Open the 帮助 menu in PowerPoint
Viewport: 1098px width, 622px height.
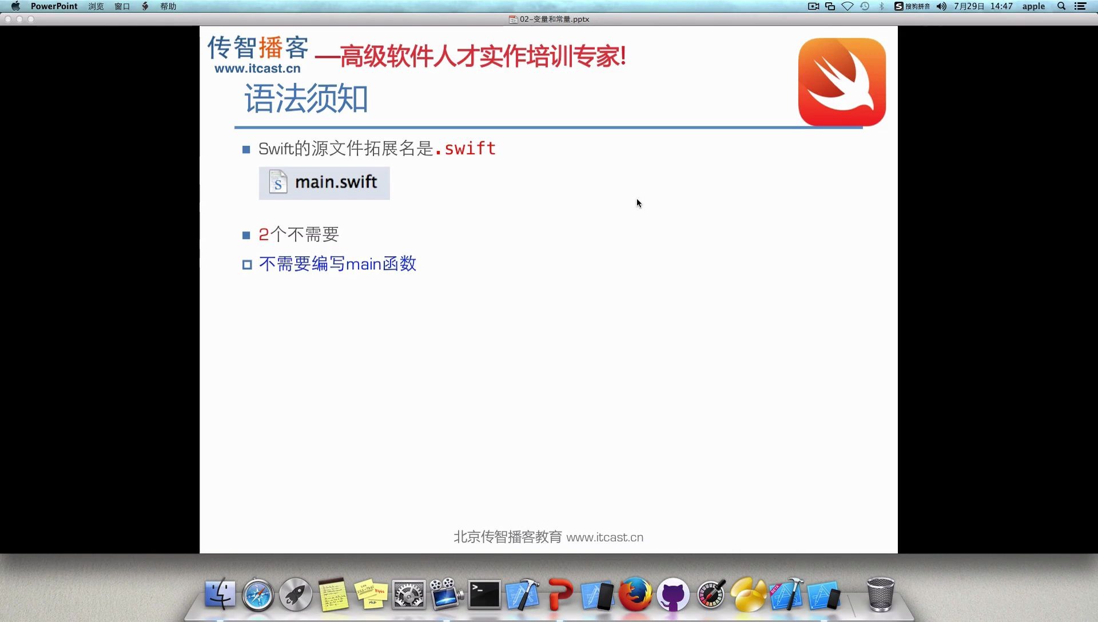[169, 6]
